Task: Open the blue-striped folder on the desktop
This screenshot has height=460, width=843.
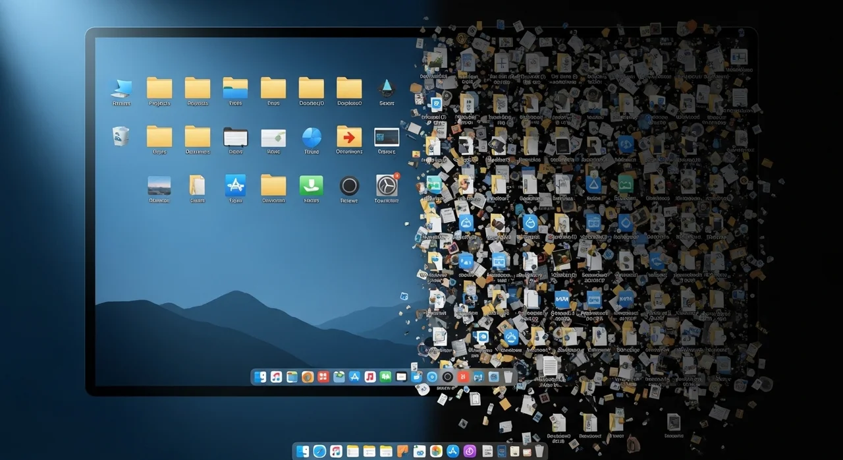Action: (235, 88)
